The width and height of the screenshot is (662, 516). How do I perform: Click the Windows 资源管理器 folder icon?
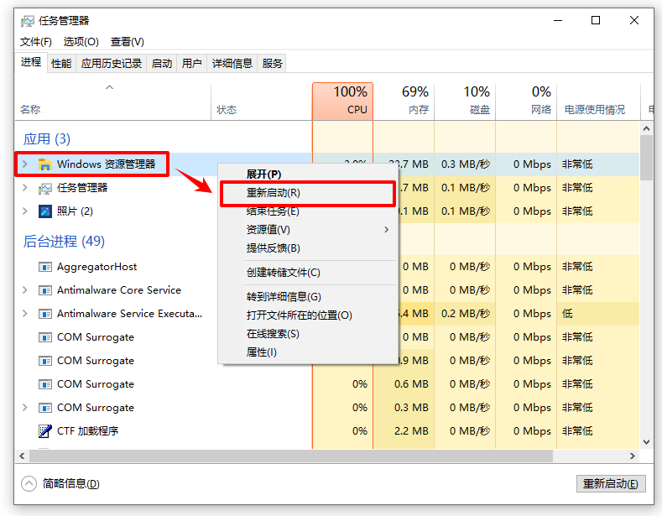coord(45,164)
